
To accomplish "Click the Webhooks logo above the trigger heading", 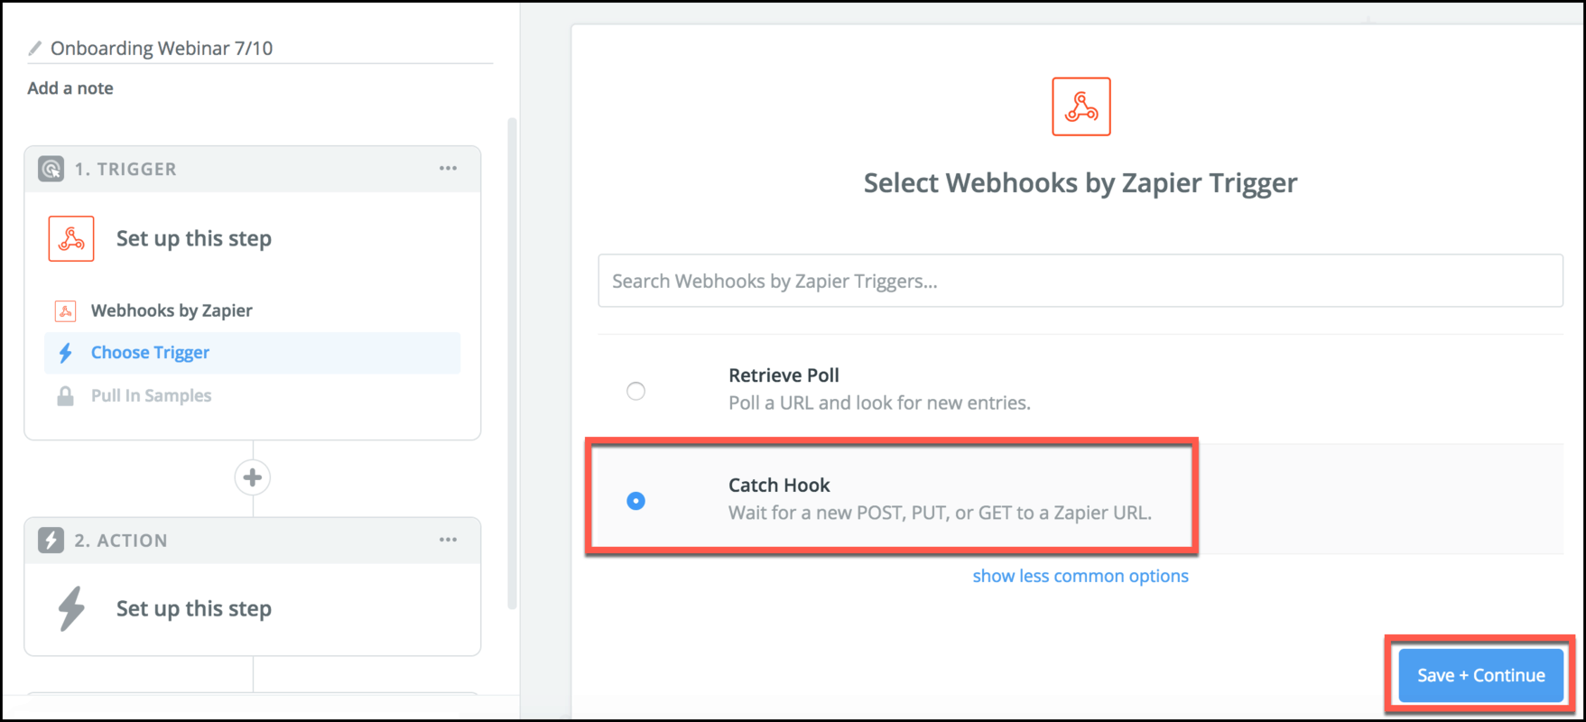I will pyautogui.click(x=1081, y=106).
